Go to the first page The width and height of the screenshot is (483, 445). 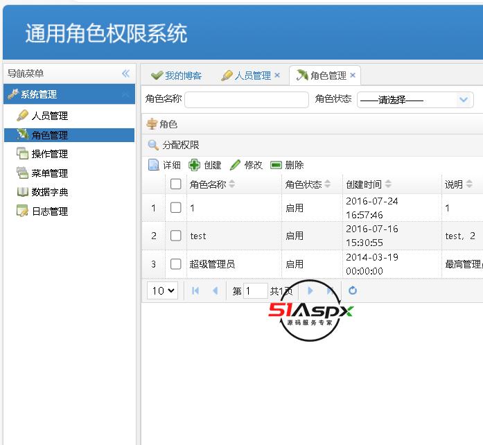(x=195, y=290)
